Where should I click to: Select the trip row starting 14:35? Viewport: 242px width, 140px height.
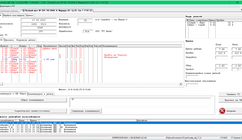coord(91,72)
